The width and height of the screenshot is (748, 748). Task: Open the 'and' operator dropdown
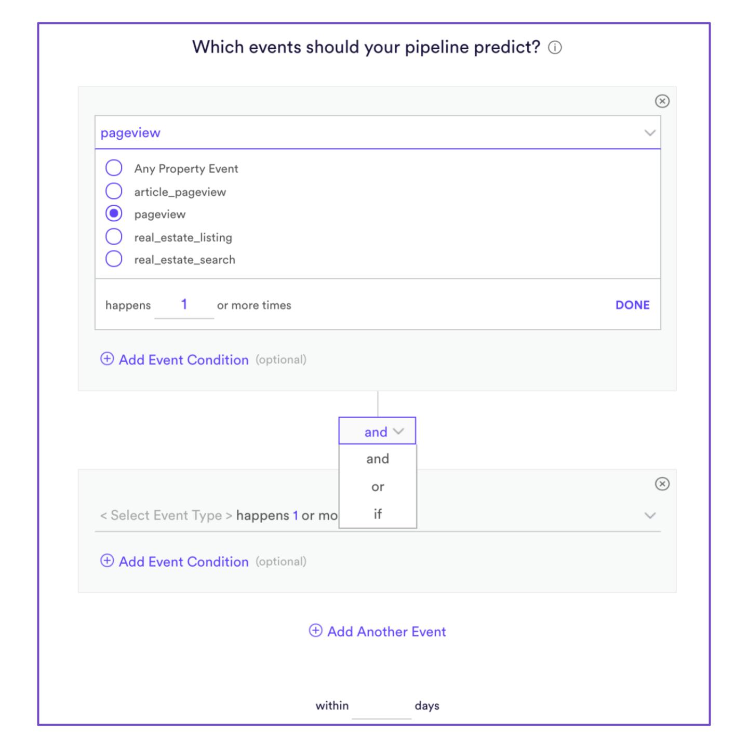tap(378, 431)
